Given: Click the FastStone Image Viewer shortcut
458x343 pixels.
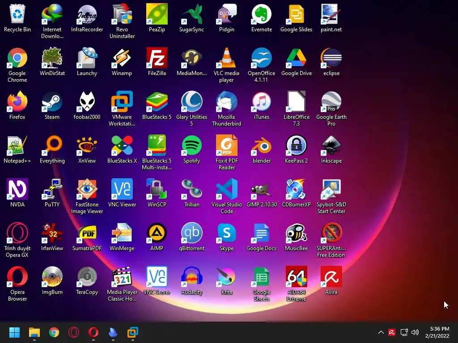Looking at the screenshot, I should click(87, 189).
